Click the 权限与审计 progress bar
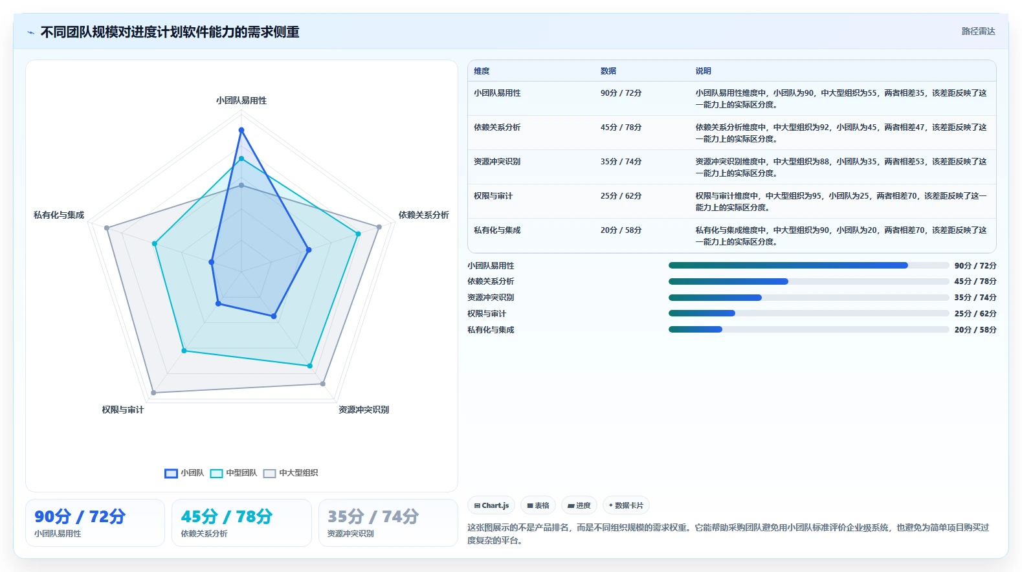1022x572 pixels. point(808,313)
